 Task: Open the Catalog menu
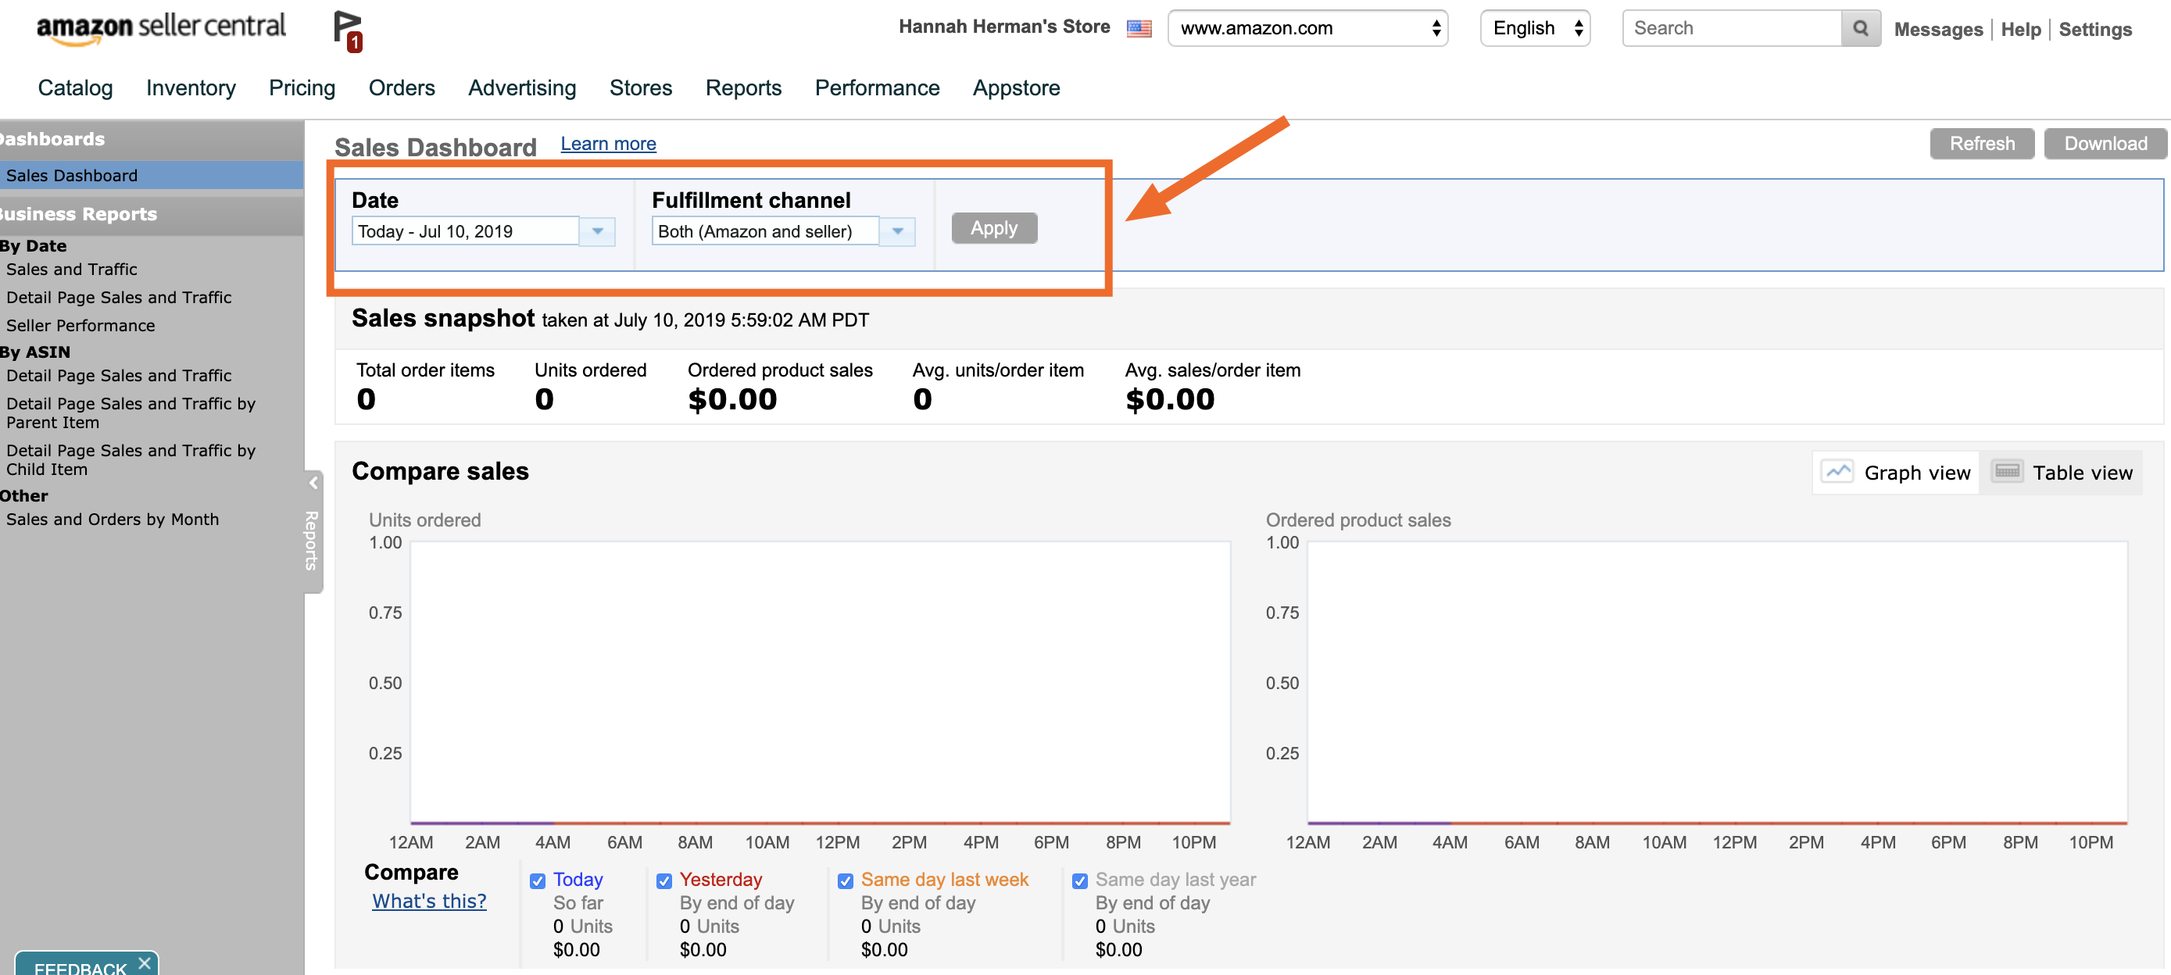click(75, 87)
